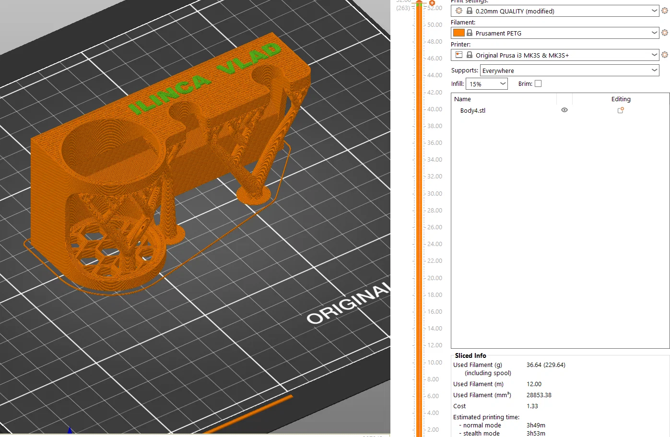Enable the Brim checkbox

[538, 83]
